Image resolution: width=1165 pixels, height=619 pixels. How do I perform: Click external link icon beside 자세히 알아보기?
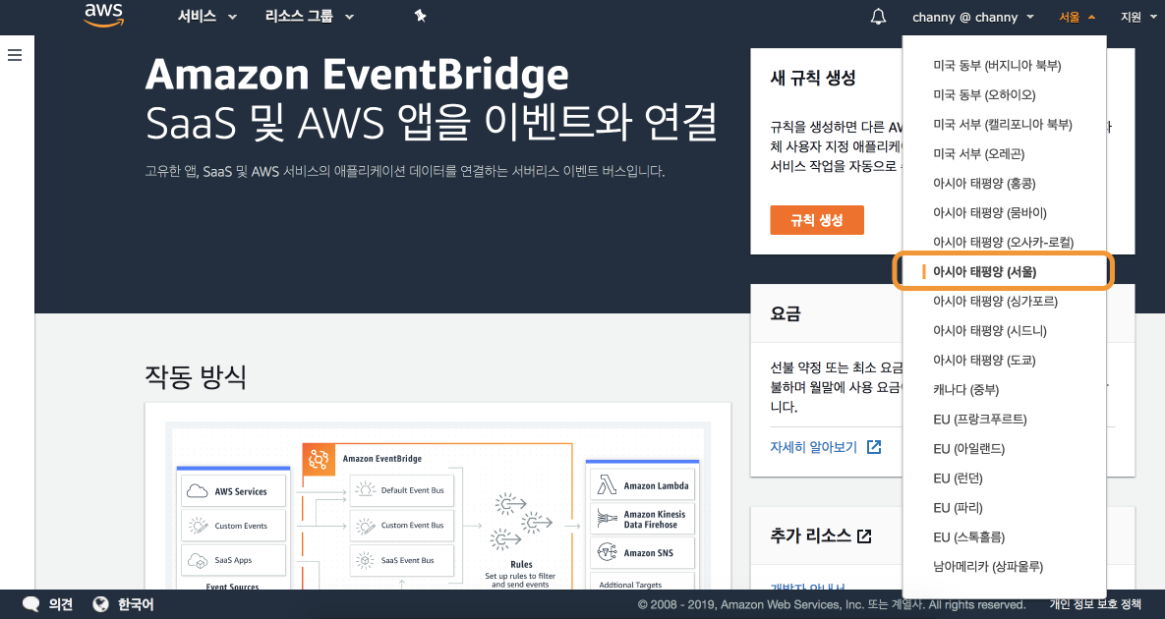point(874,447)
